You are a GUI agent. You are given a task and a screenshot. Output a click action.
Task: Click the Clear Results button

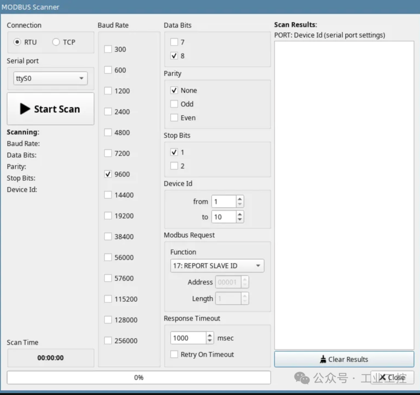pos(344,359)
